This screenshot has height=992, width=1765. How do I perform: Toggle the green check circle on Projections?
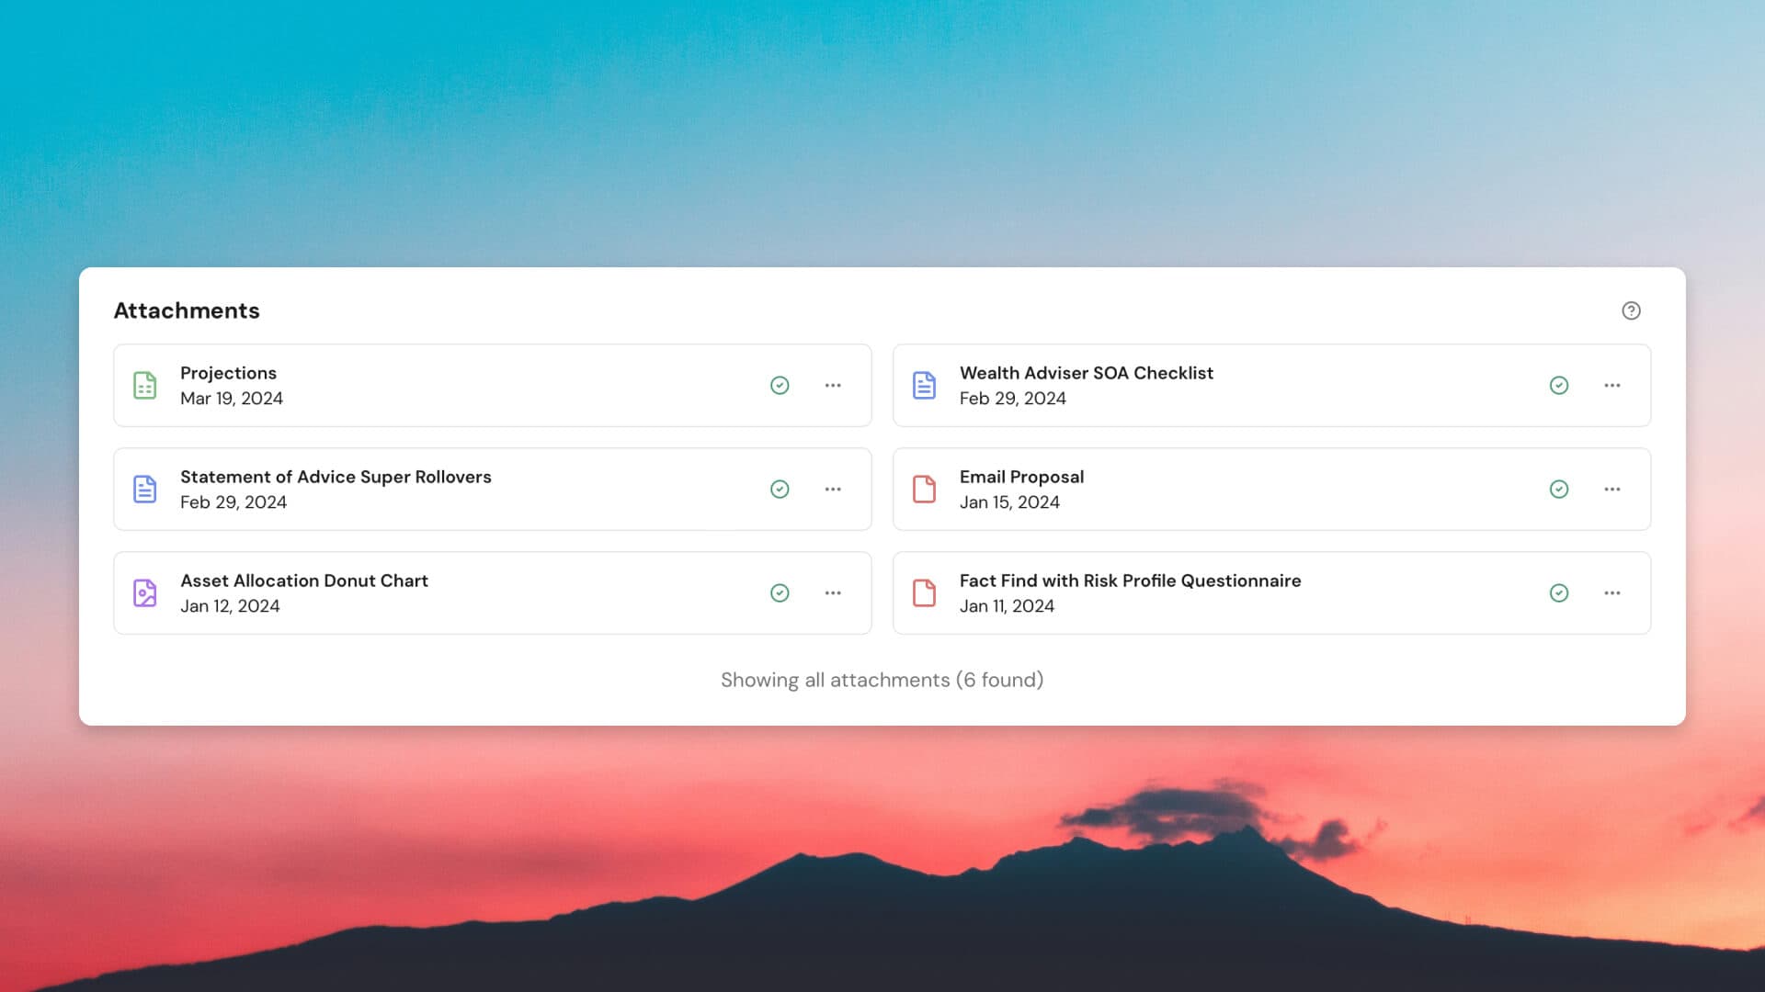780,385
